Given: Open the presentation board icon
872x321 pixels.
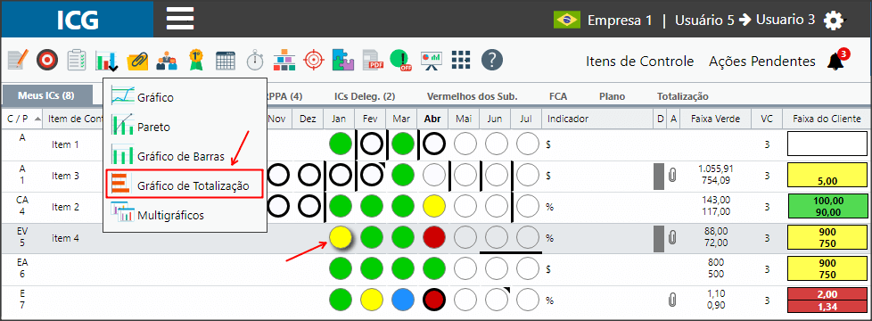Looking at the screenshot, I should 431,60.
